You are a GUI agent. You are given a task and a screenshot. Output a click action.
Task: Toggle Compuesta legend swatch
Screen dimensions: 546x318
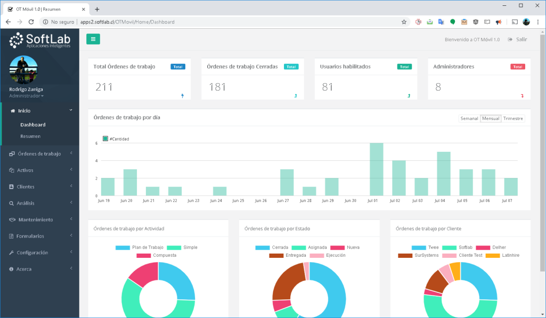pyautogui.click(x=143, y=255)
